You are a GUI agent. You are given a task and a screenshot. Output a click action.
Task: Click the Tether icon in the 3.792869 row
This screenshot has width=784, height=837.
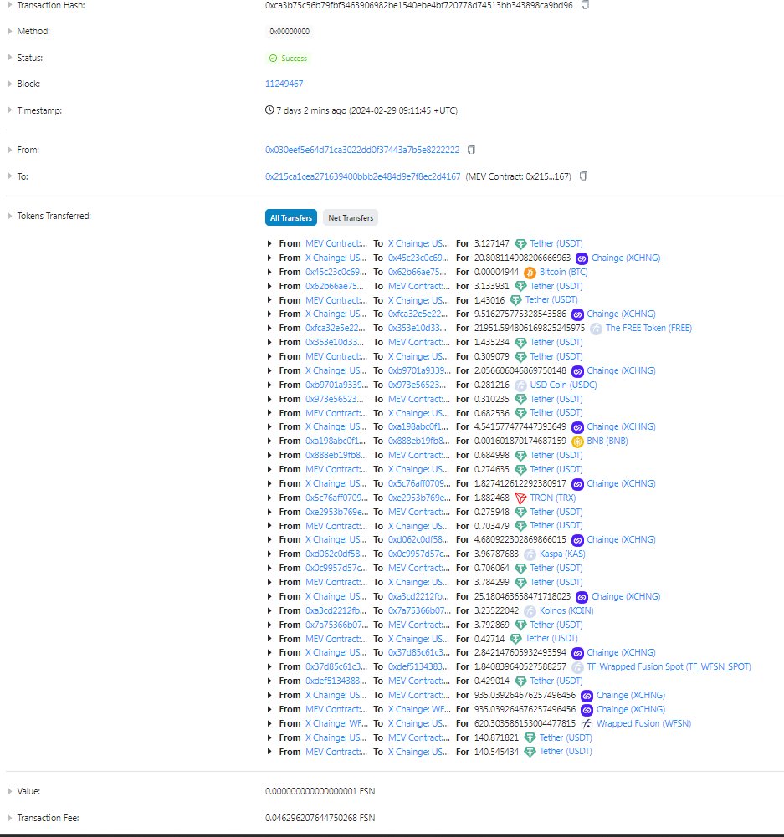coord(520,625)
